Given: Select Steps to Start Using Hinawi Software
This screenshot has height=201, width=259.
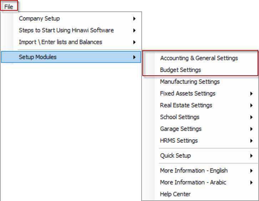Looking at the screenshot, I should point(71,30).
